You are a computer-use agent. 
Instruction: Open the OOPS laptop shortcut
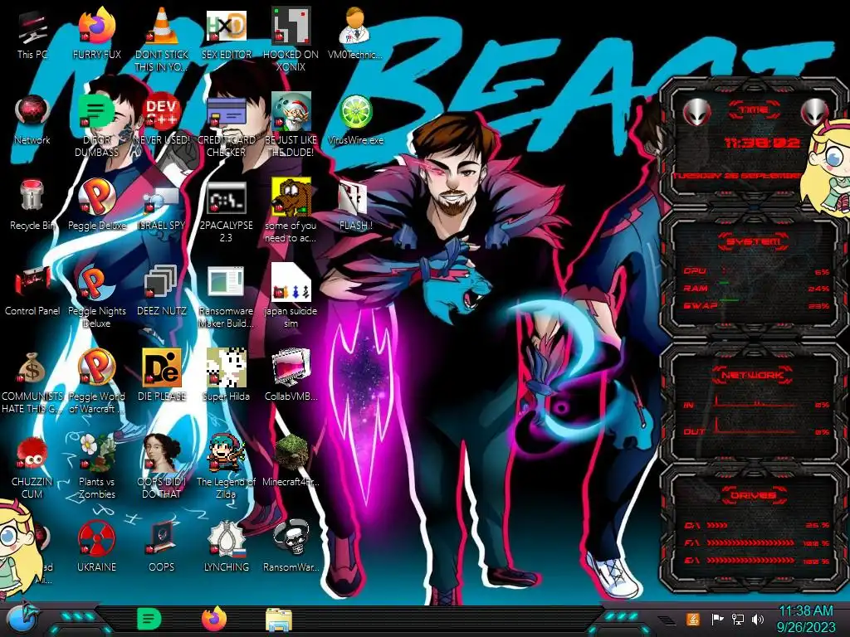point(162,546)
